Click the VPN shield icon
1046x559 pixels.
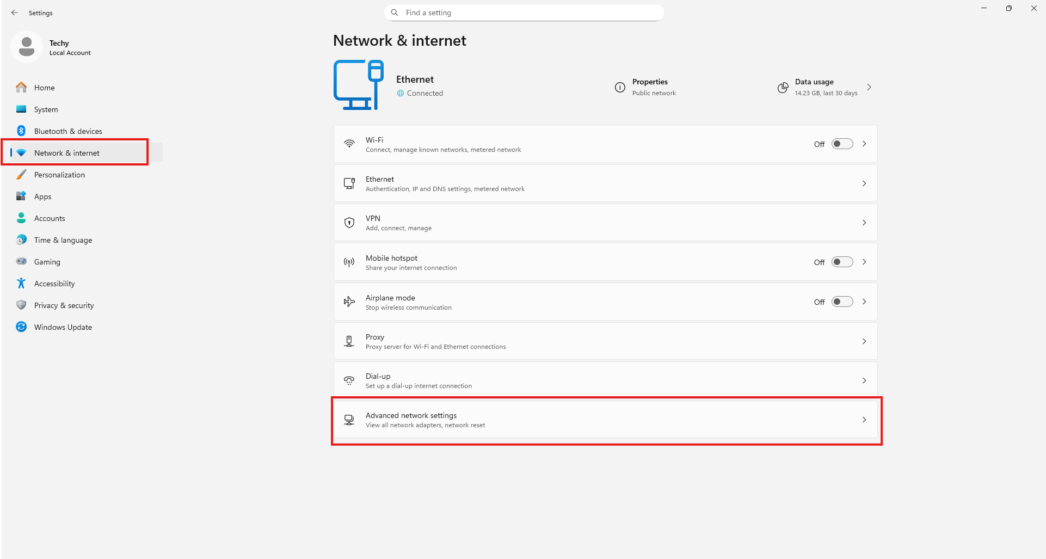(x=349, y=223)
